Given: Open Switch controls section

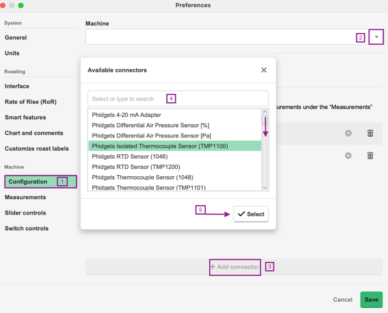Looking at the screenshot, I should point(27,228).
